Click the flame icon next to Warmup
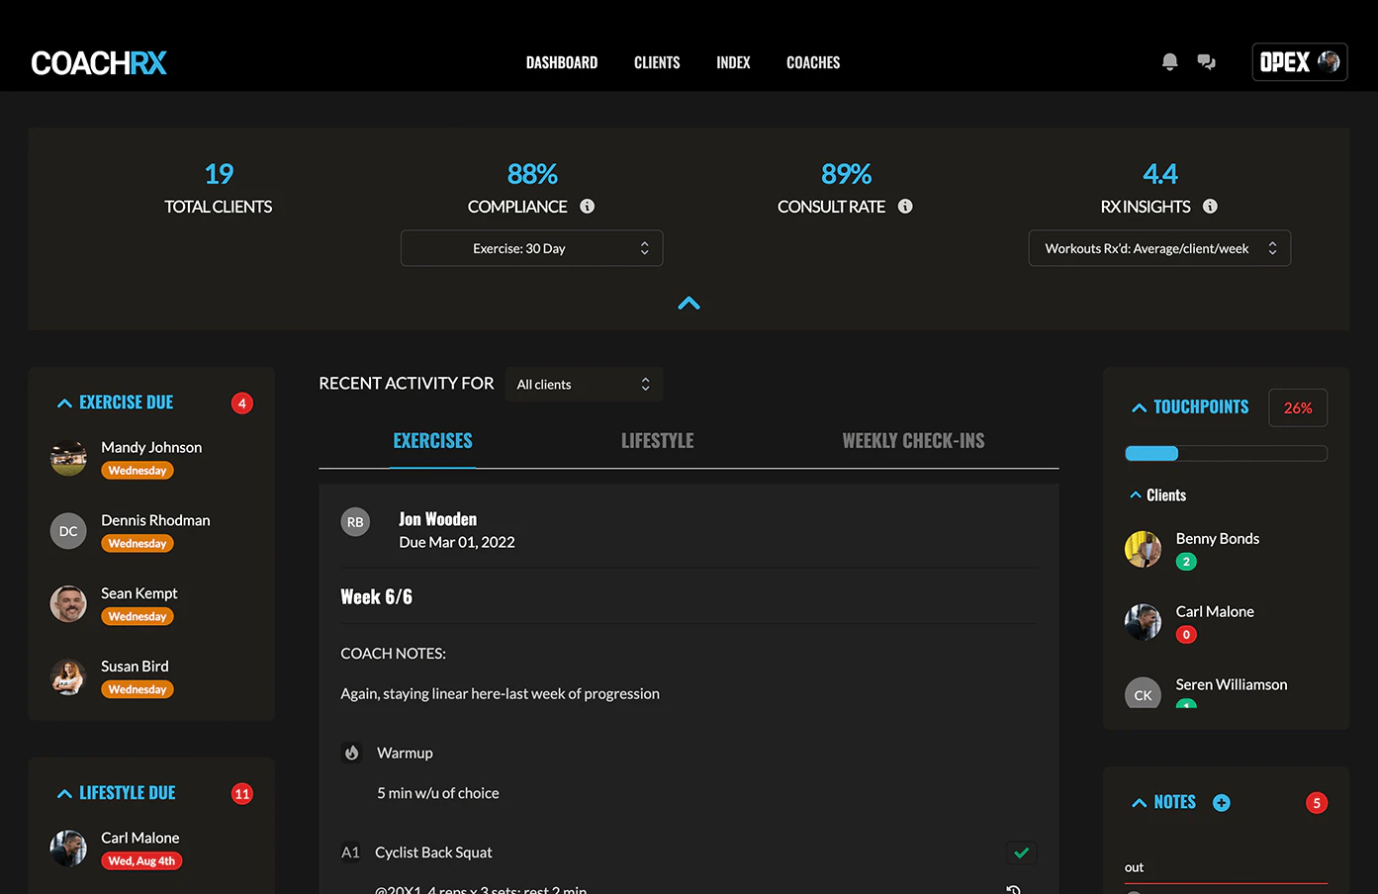The width and height of the screenshot is (1378, 894). (x=351, y=753)
